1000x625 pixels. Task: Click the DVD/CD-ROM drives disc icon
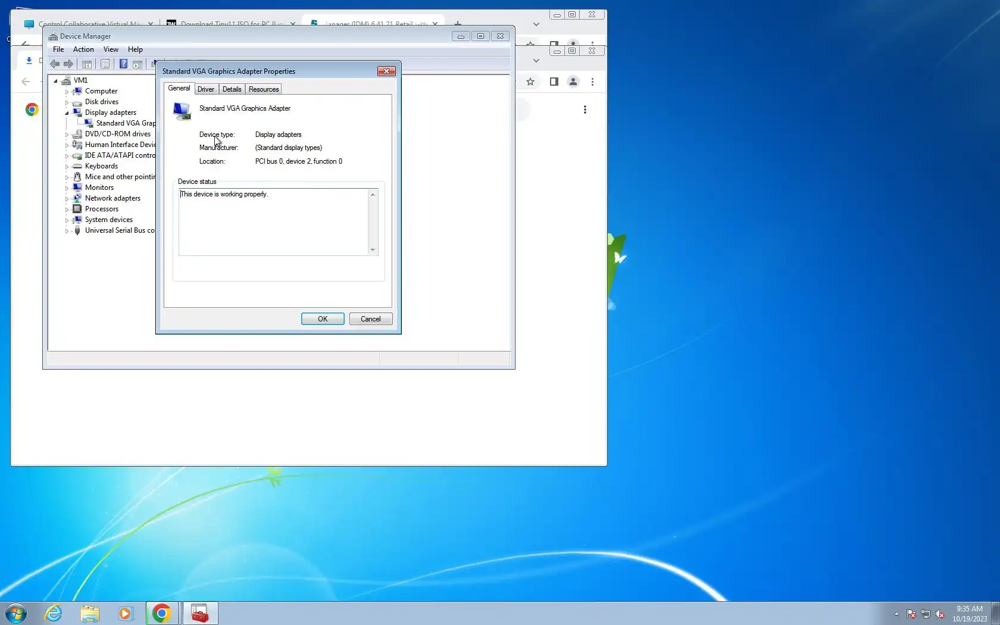pyautogui.click(x=77, y=134)
